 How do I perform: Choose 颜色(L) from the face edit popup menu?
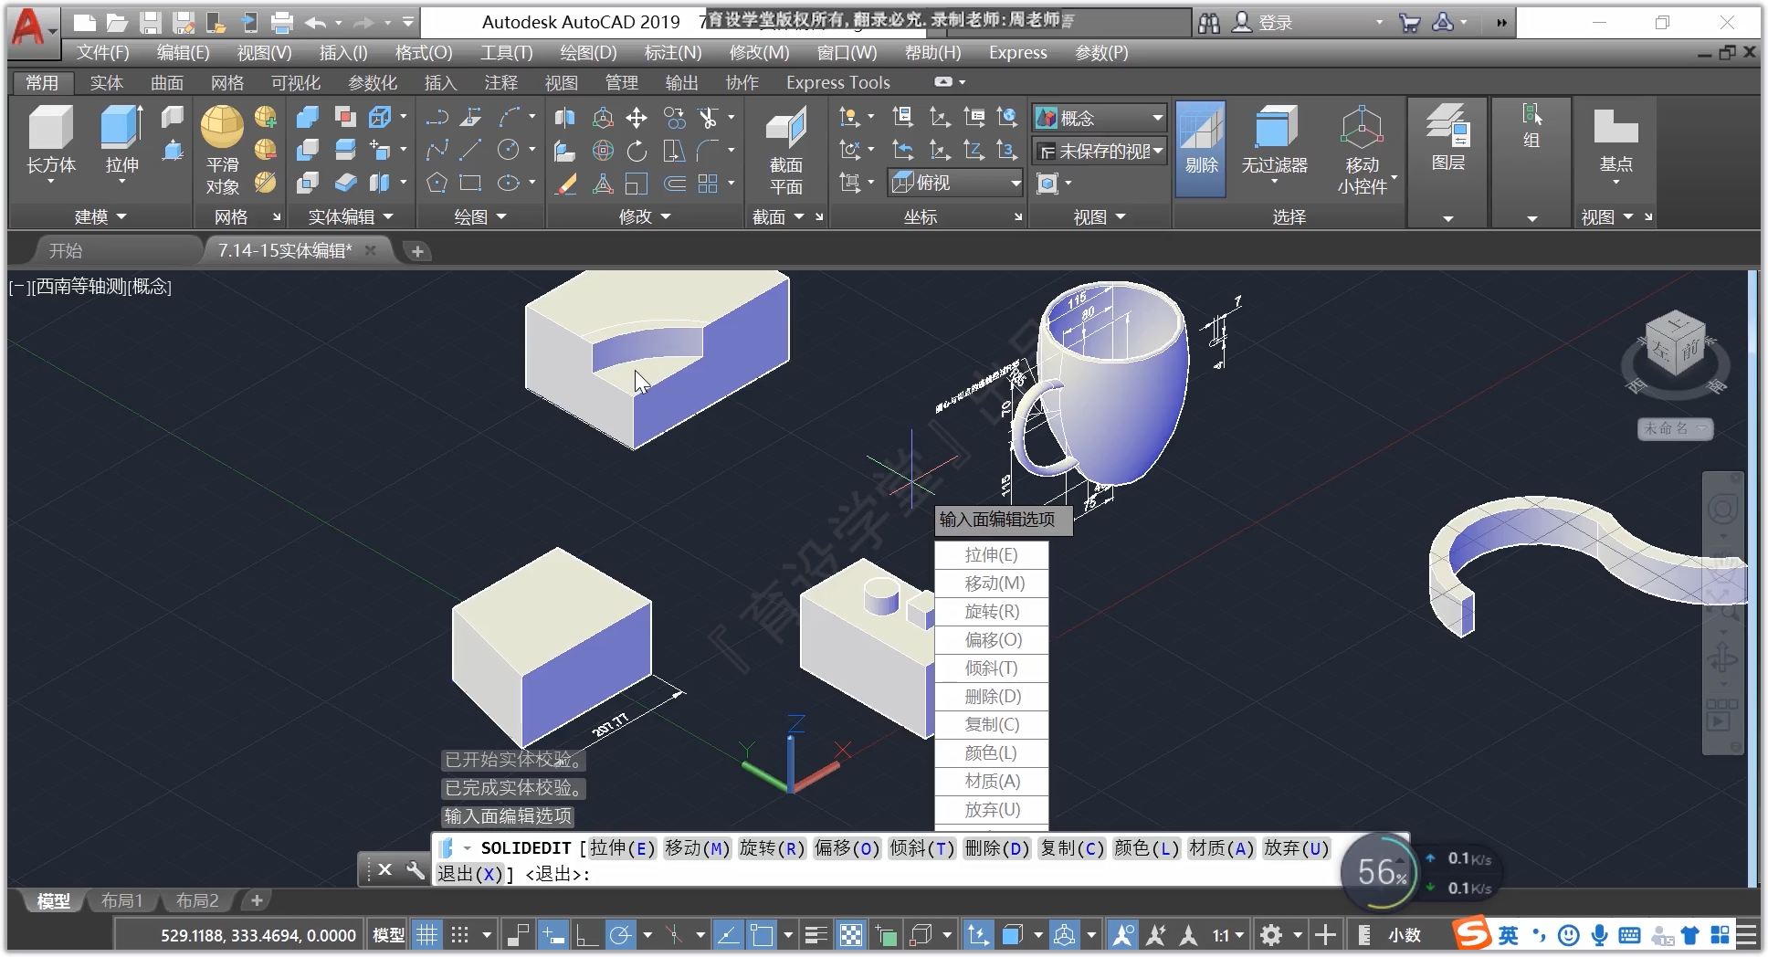pyautogui.click(x=991, y=752)
